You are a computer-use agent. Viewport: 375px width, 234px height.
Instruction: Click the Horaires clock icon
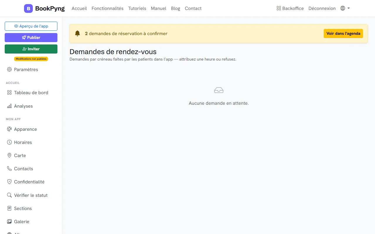[9, 142]
